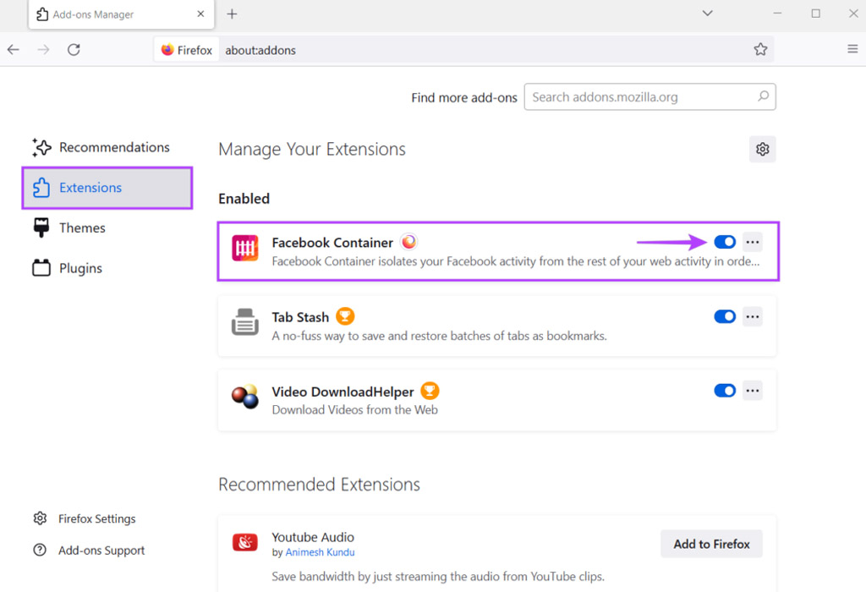
Task: Turn off the Tab Stash toggle
Action: [x=725, y=317]
